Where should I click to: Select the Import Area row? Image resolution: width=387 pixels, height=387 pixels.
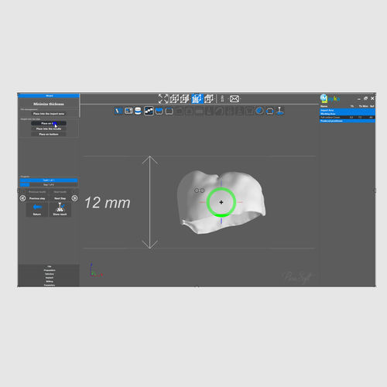pos(348,110)
